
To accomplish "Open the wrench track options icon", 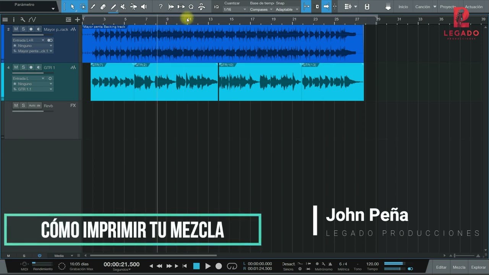I will coord(23,19).
